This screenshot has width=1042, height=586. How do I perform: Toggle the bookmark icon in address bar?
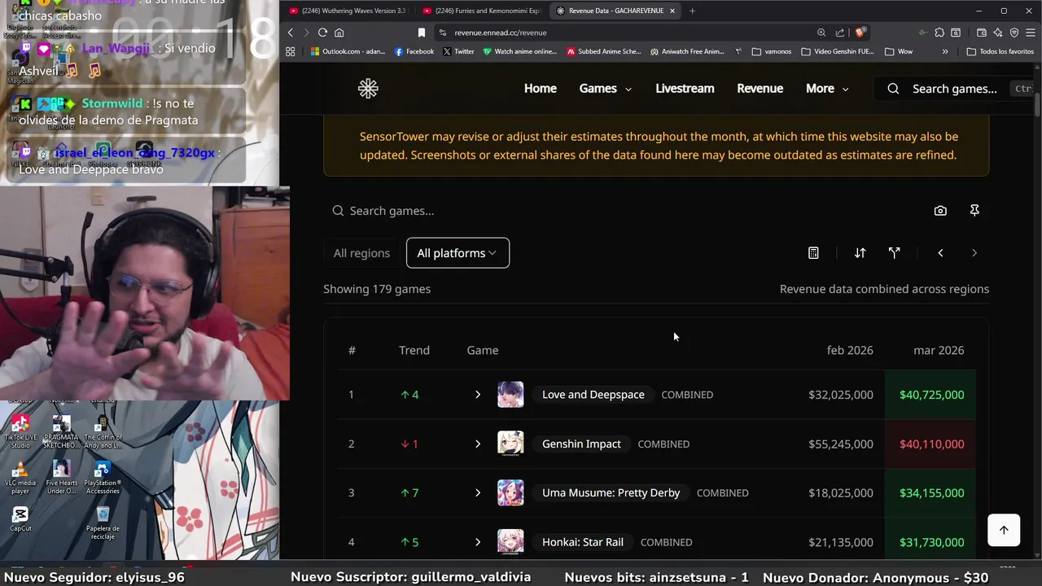(x=421, y=33)
